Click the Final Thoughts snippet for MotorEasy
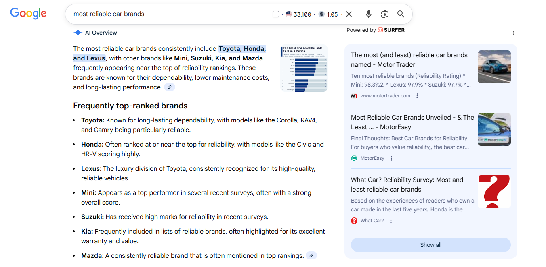The height and width of the screenshot is (267, 546). [410, 143]
